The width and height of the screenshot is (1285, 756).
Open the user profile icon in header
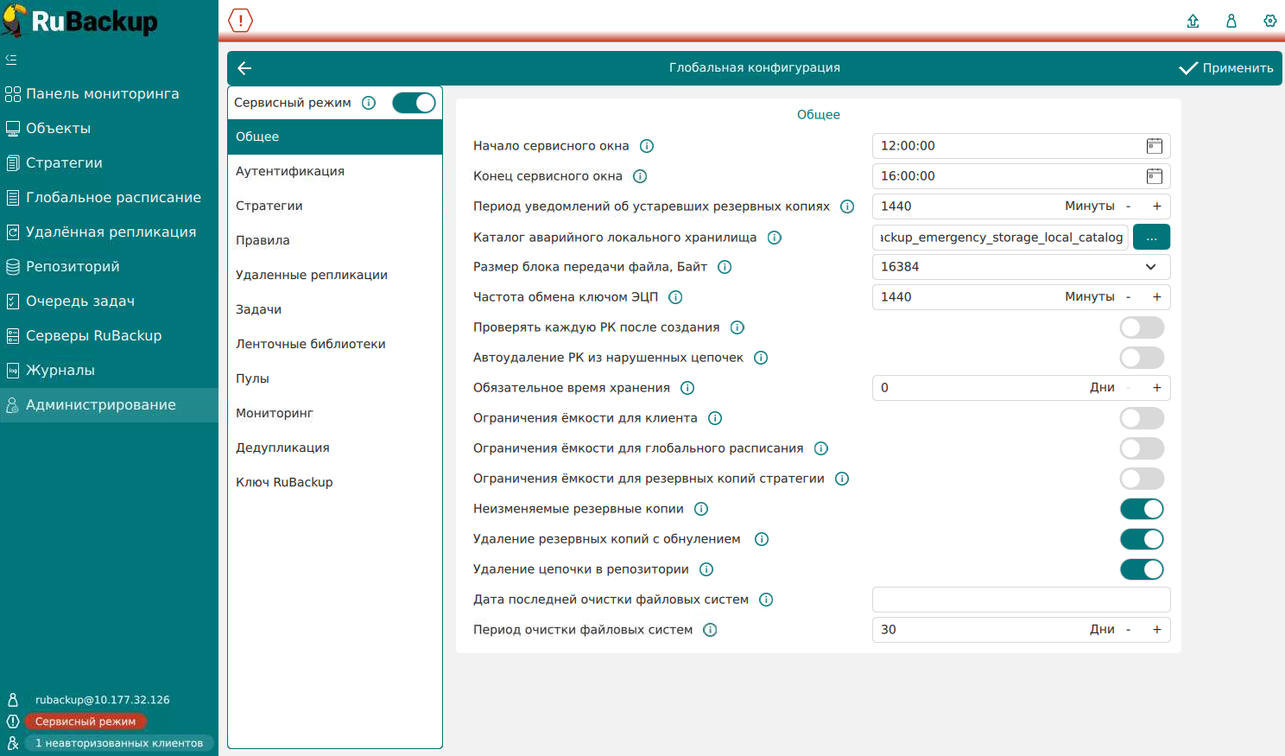tap(1231, 21)
